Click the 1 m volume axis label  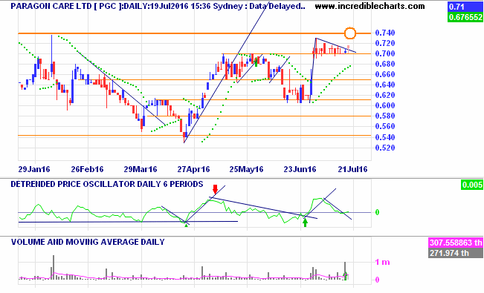point(382,262)
